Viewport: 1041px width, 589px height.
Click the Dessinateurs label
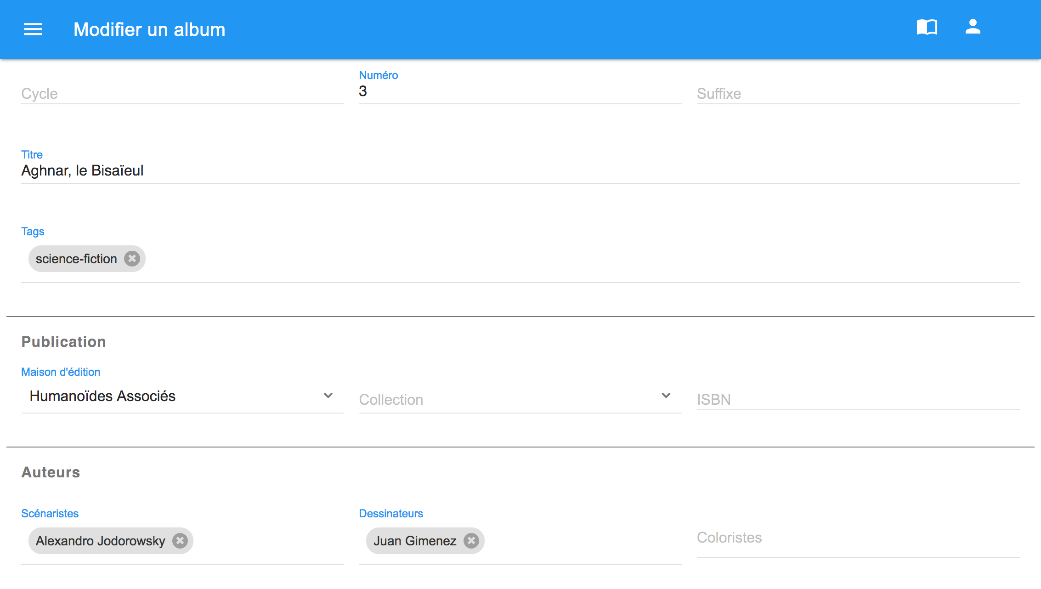click(391, 514)
